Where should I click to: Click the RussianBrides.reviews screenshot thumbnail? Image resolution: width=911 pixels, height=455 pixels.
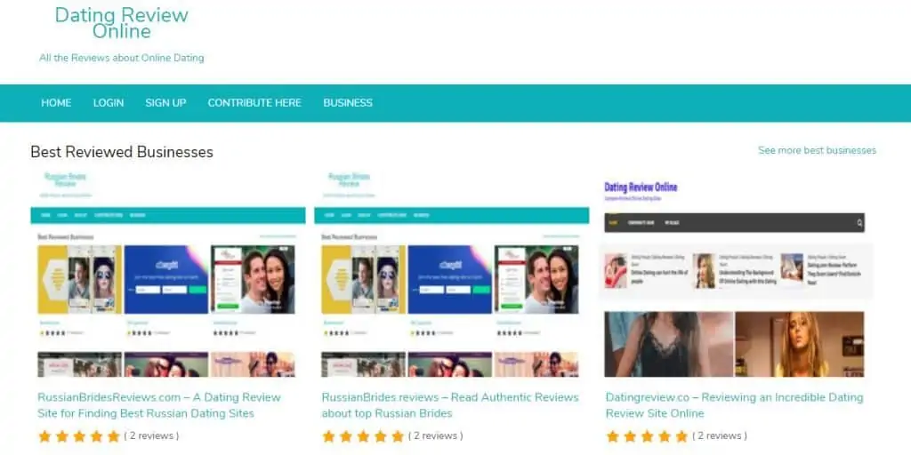click(x=451, y=274)
